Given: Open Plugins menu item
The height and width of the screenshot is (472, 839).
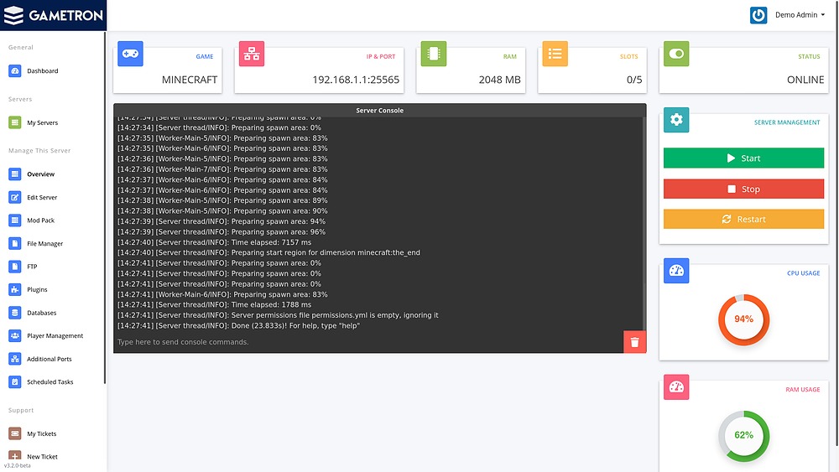Looking at the screenshot, I should [37, 289].
